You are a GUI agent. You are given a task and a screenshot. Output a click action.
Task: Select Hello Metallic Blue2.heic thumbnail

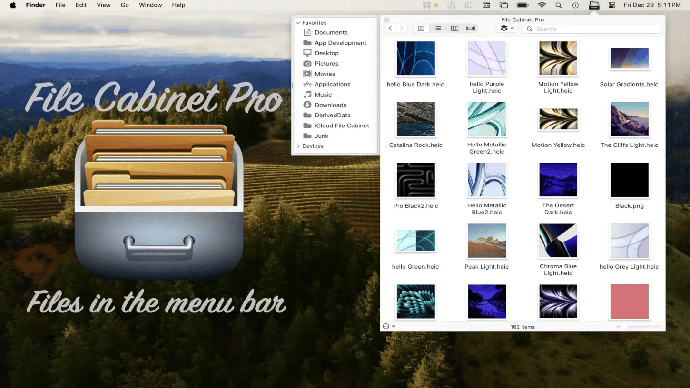pyautogui.click(x=487, y=180)
